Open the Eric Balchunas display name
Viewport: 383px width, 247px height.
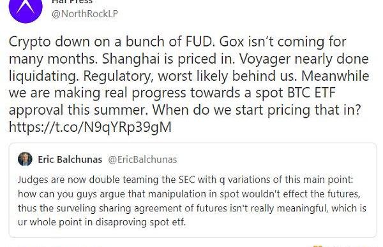70,160
